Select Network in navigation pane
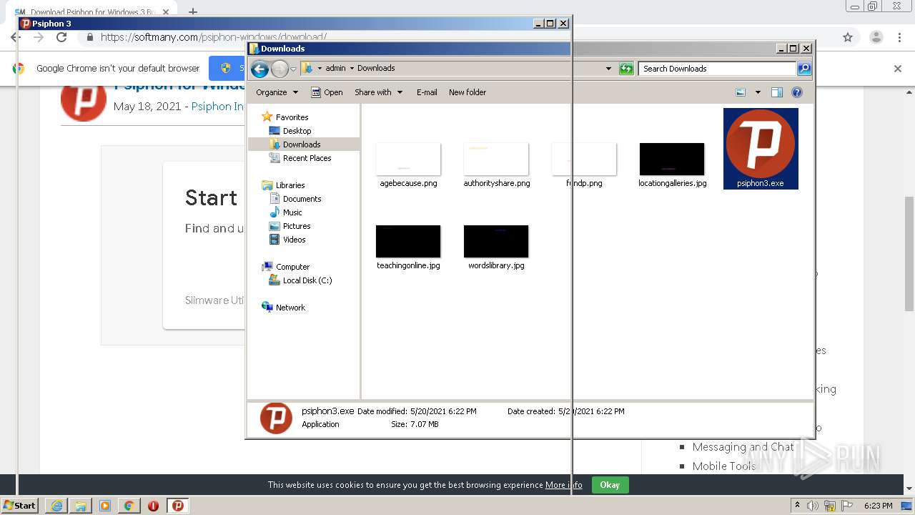The width and height of the screenshot is (915, 515). [x=290, y=308]
